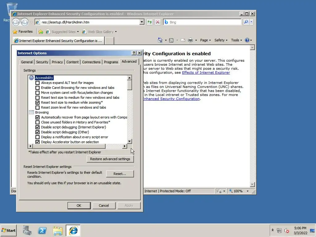Uncheck Disable script debugging (Internet Explorer)
The image size is (316, 237).
(x=37, y=127)
